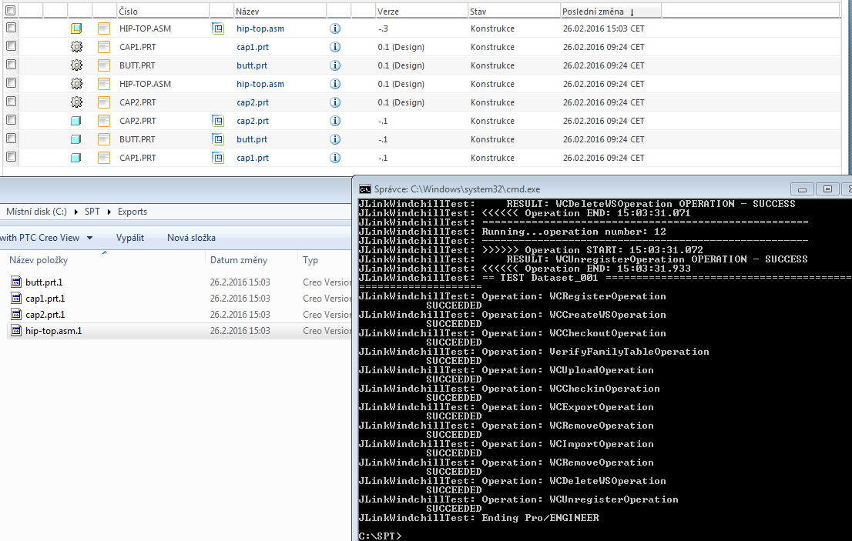This screenshot has height=541, width=852.
Task: Click CAD document icon beside hip-top.asm -.3 name
Action: 218,28
